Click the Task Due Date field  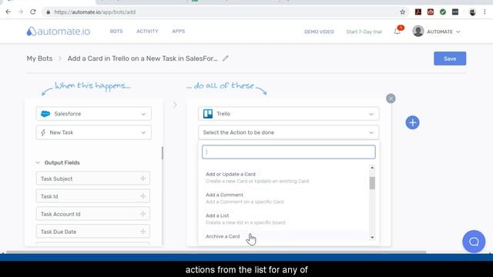(93, 232)
